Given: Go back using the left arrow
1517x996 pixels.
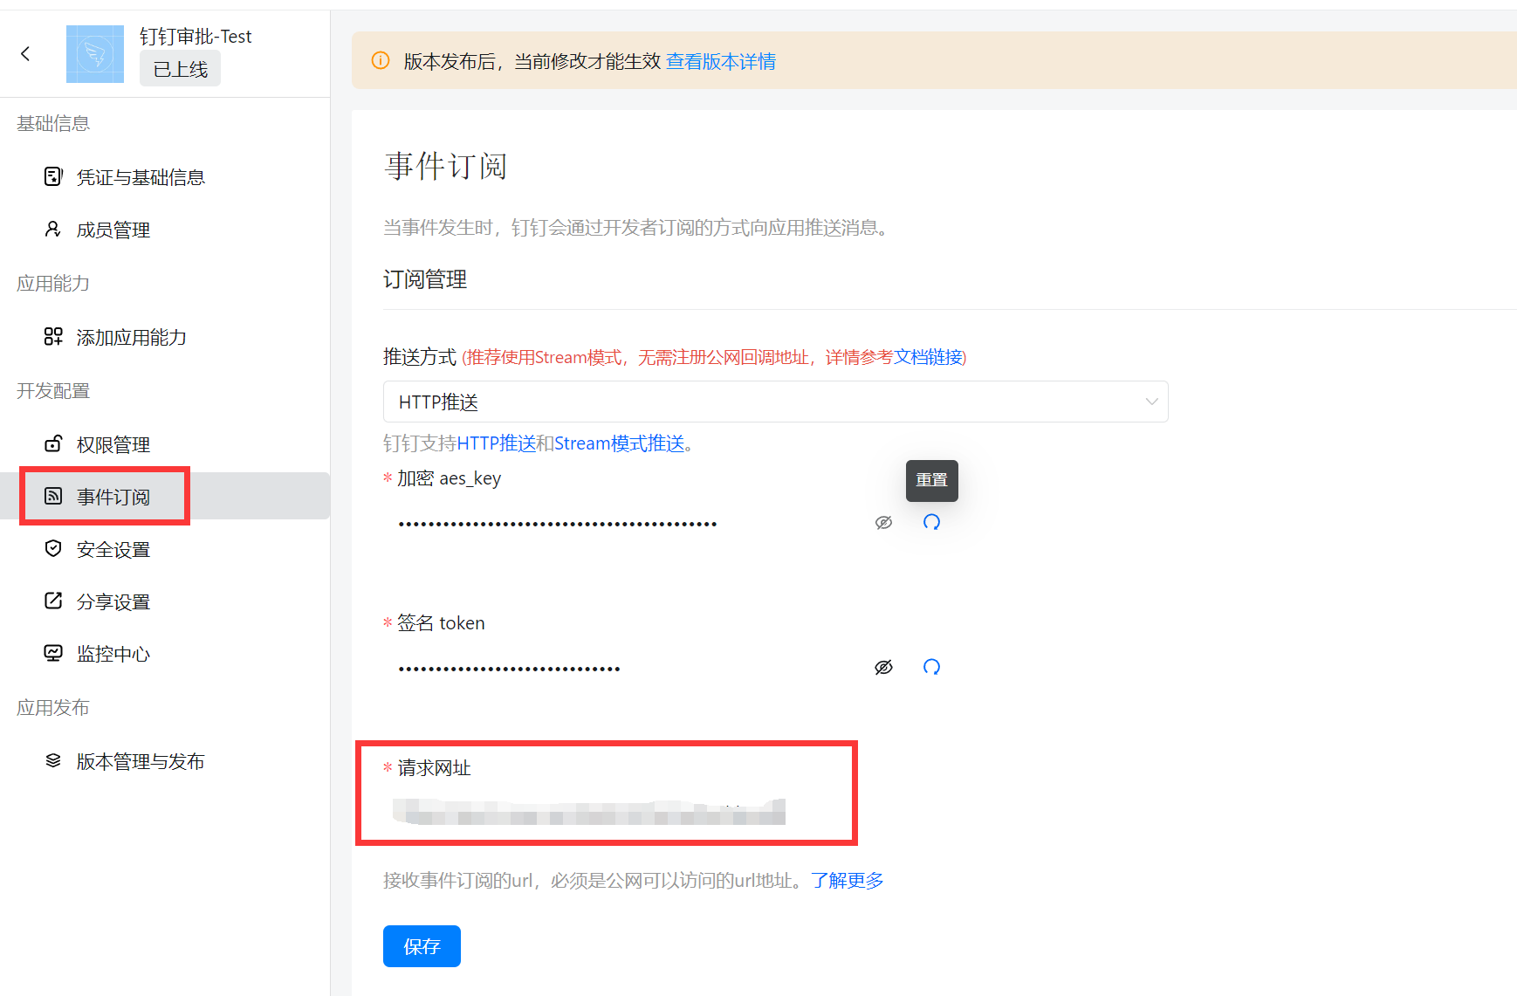Looking at the screenshot, I should tap(25, 54).
